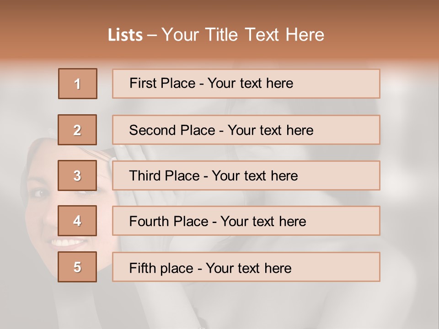Click the number 1 box
Viewport: 439px width, 329px height.
point(78,84)
